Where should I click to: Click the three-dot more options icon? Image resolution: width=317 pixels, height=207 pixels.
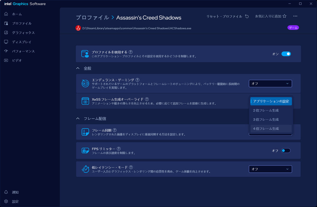click(295, 16)
